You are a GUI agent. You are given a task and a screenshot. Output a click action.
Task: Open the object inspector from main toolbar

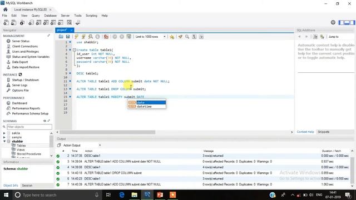[22, 22]
